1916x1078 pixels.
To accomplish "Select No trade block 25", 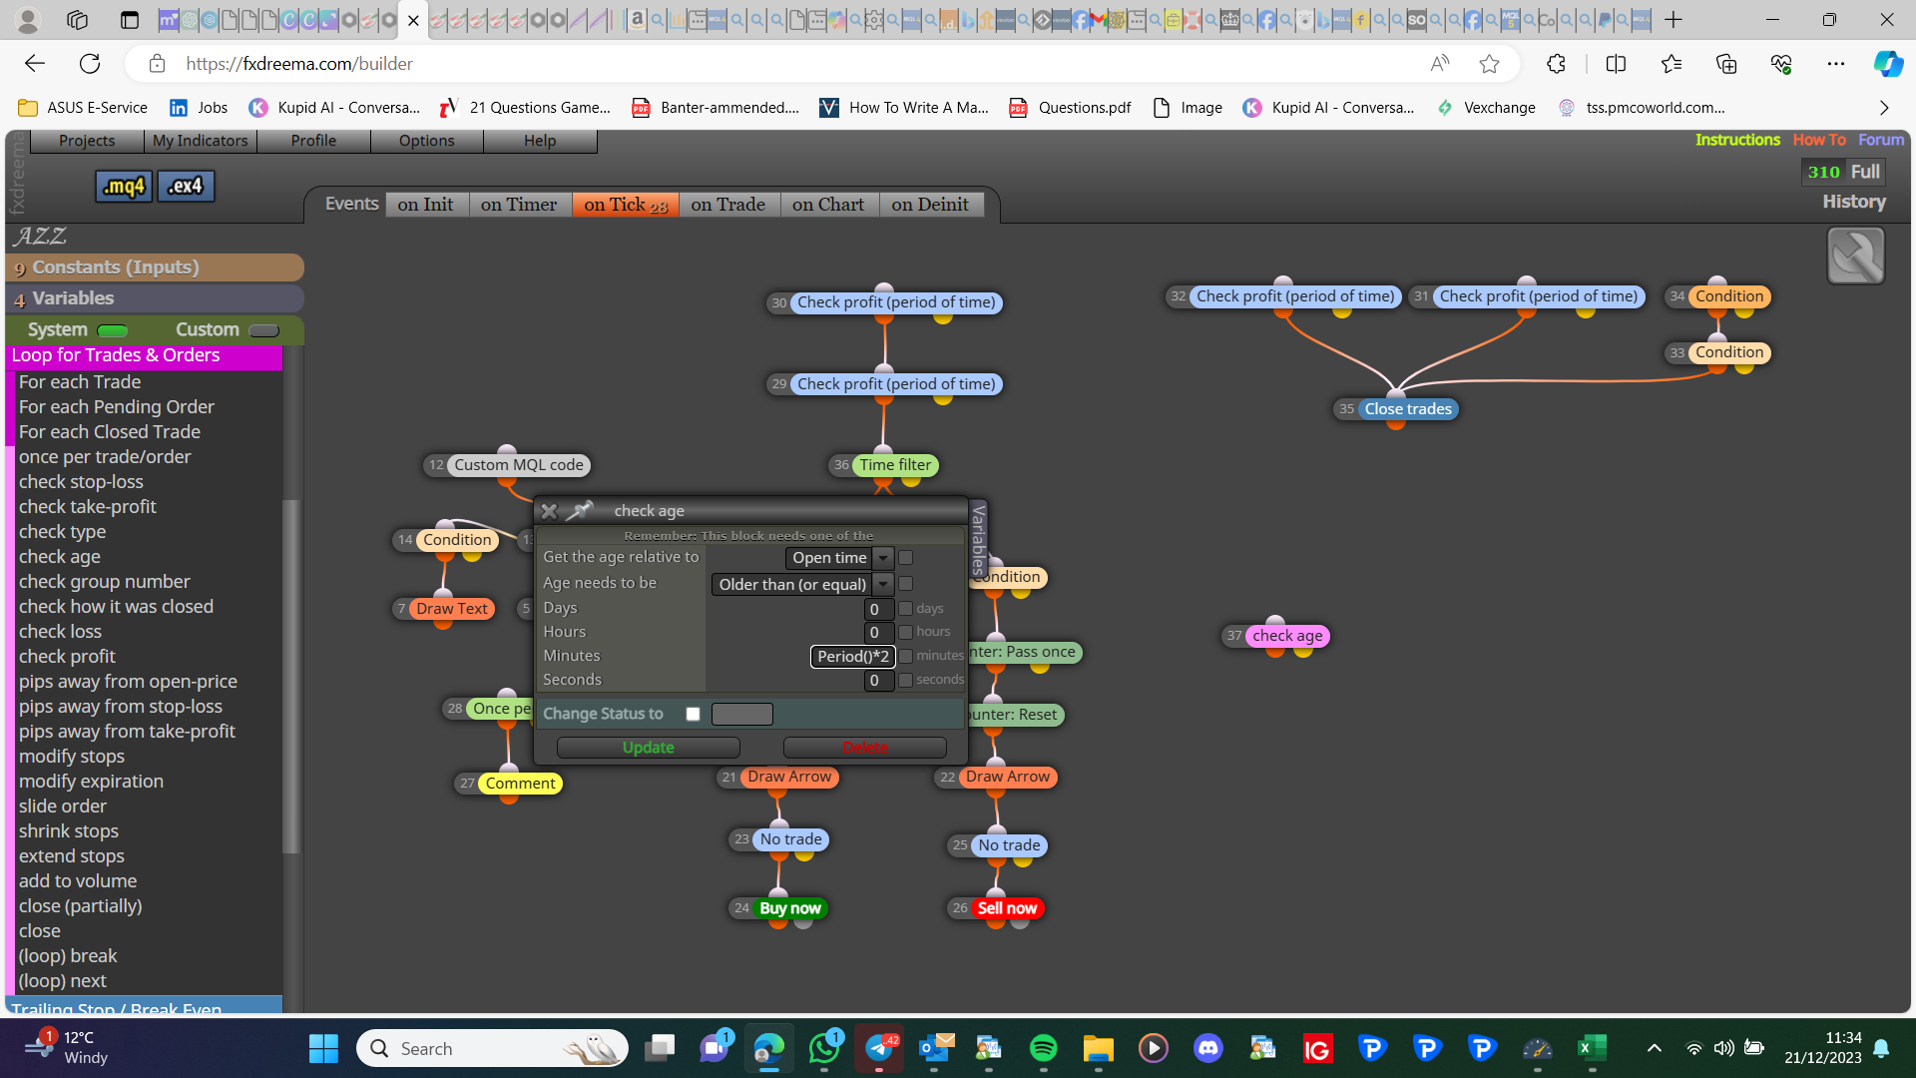I will [x=1009, y=845].
